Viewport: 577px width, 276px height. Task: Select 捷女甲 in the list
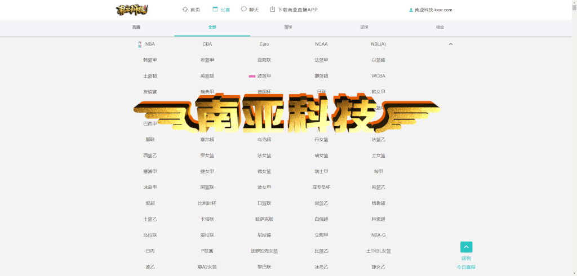tap(207, 171)
